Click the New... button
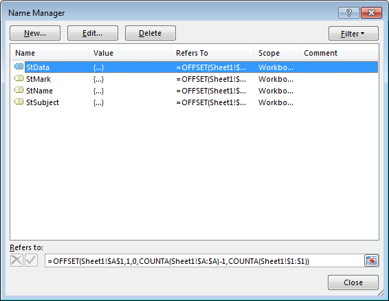 click(x=35, y=33)
